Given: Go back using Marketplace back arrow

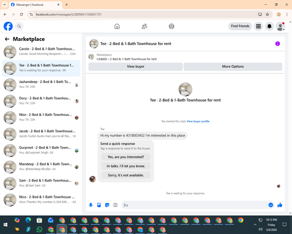Looking at the screenshot, I should point(7,39).
